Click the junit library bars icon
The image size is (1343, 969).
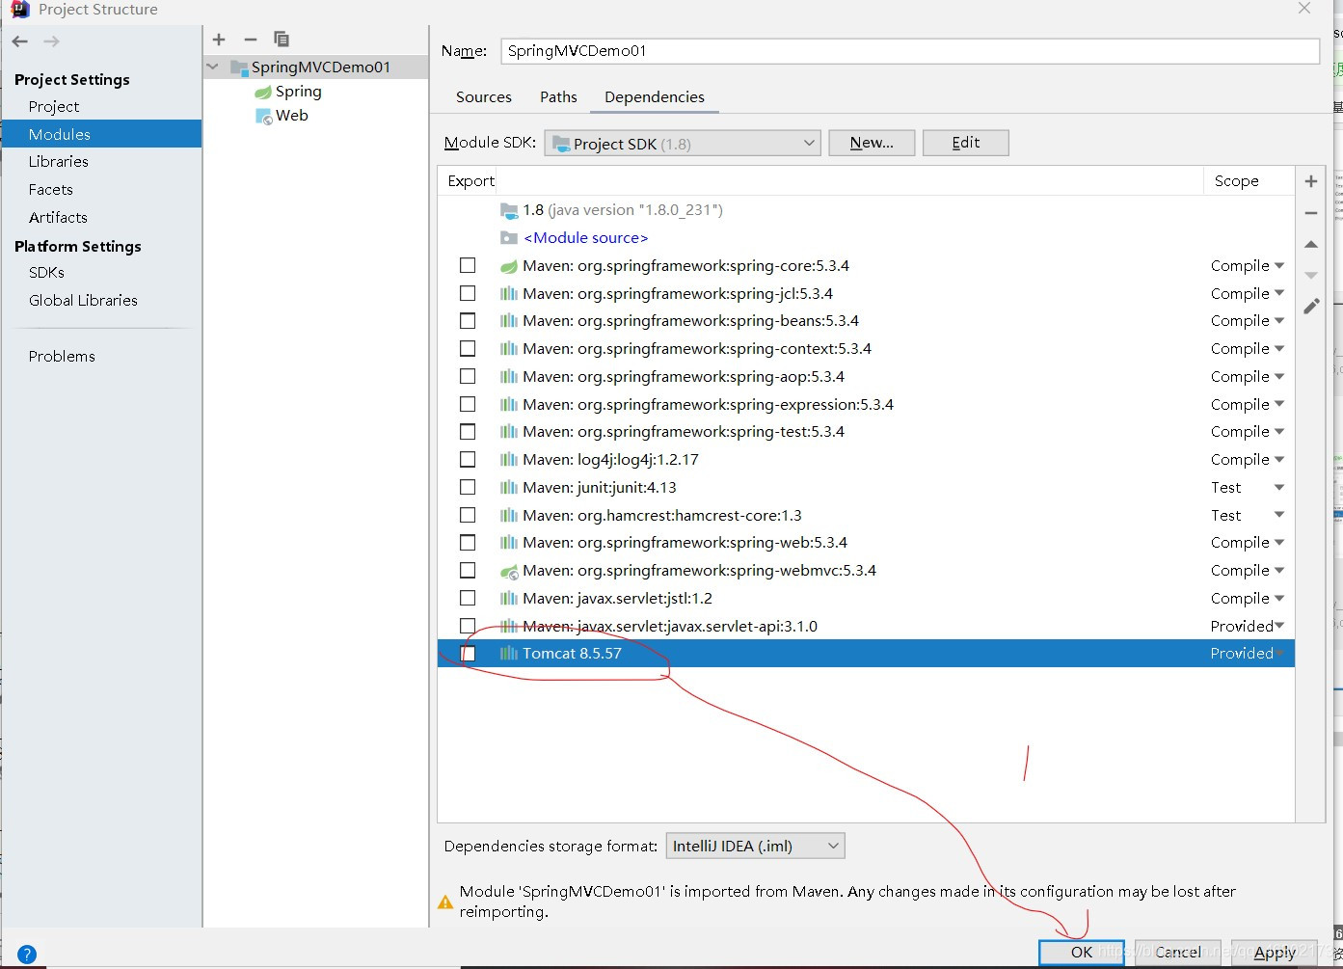point(509,488)
